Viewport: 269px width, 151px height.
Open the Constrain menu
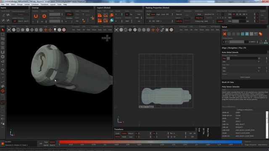(35, 5)
